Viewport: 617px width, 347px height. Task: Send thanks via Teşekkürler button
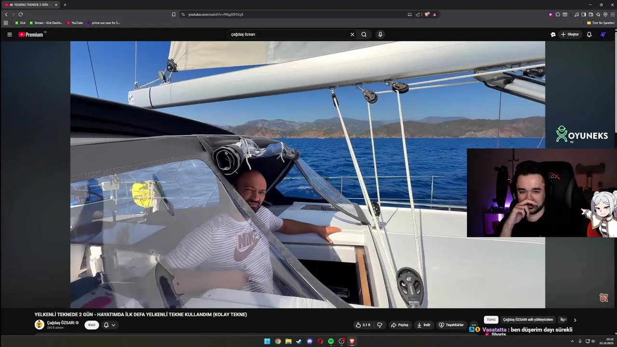(451, 325)
